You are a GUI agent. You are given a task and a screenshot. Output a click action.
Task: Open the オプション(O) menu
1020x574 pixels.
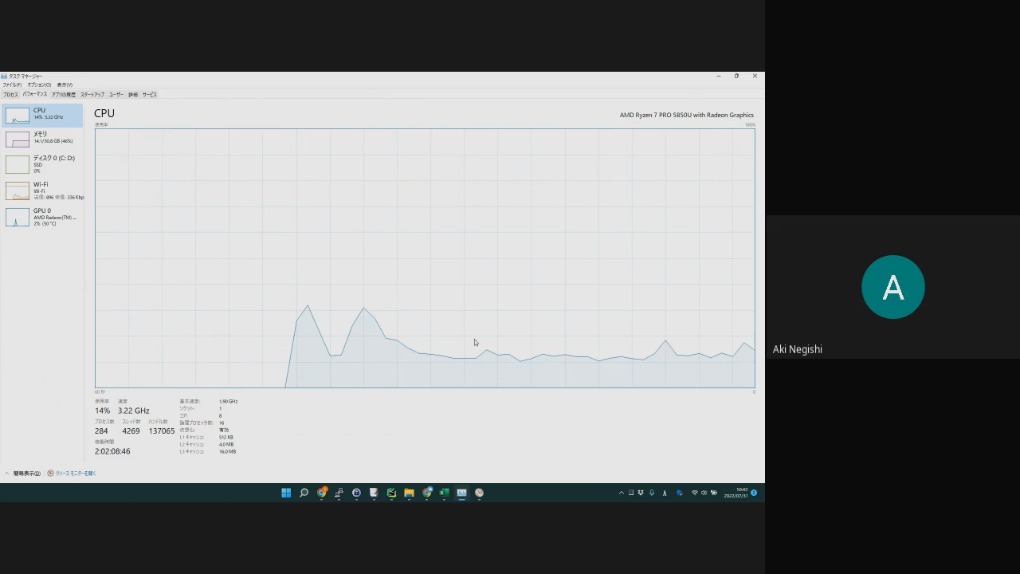39,85
